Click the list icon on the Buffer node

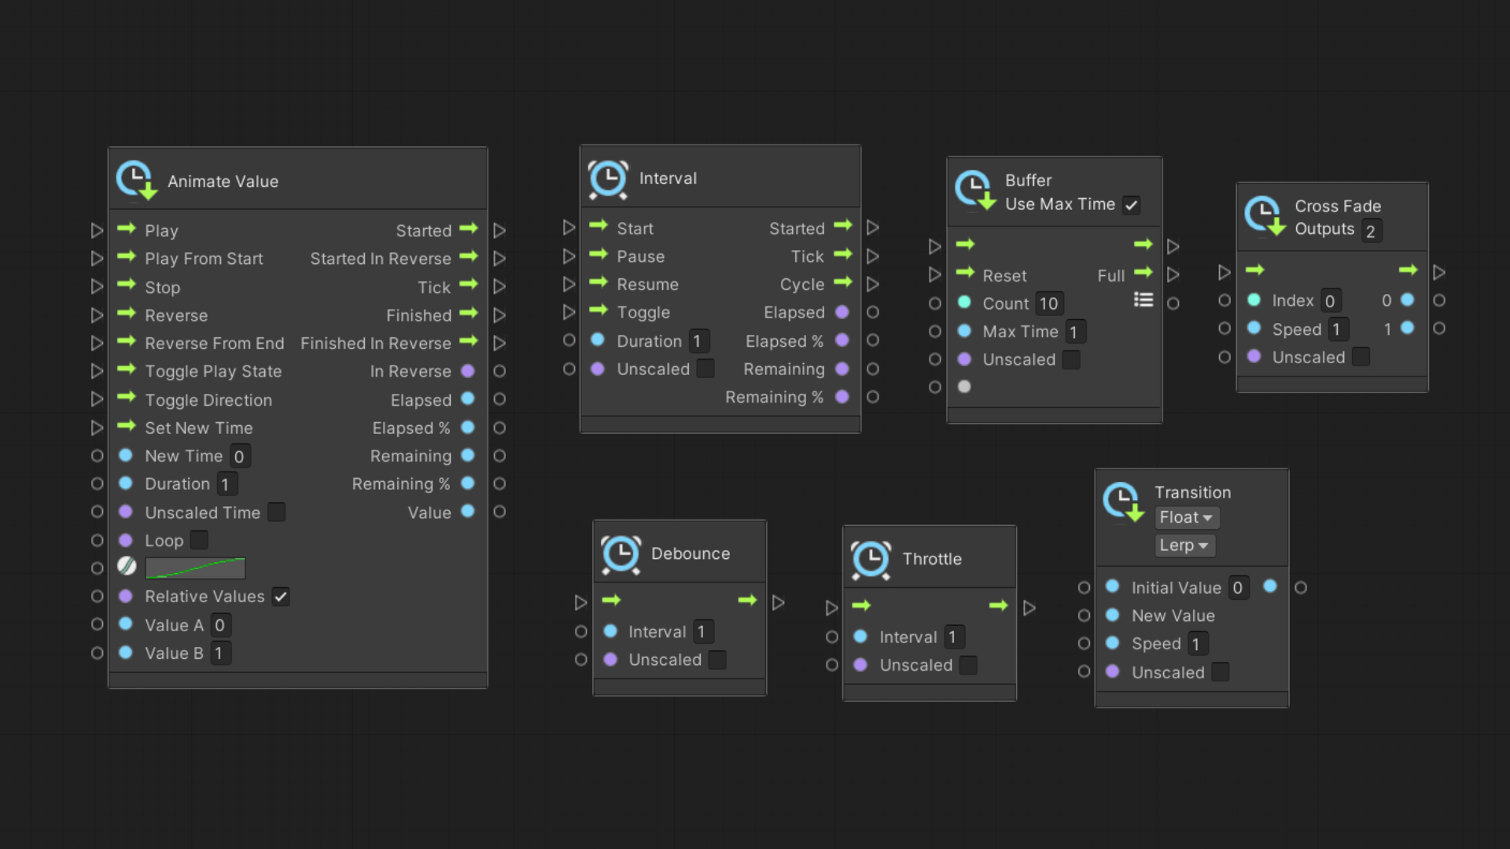pos(1144,300)
